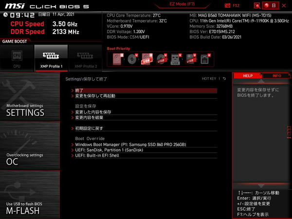The height and width of the screenshot is (219, 292).
Task: Click the back arrow next to HOT KEY
Action: pyautogui.click(x=224, y=78)
